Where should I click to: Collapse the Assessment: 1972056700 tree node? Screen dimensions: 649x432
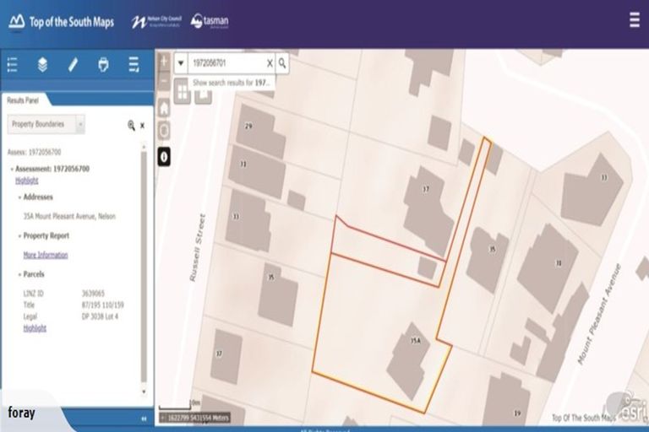tap(11, 169)
